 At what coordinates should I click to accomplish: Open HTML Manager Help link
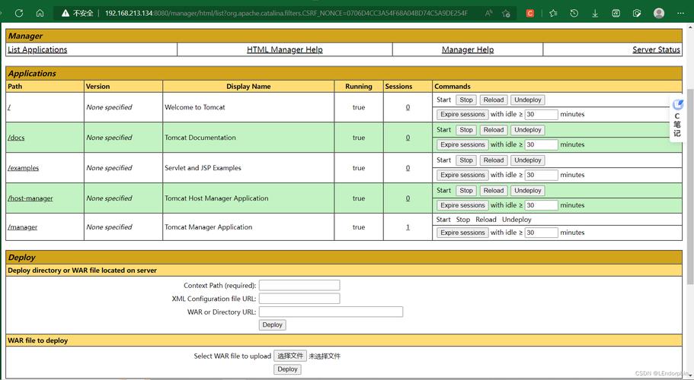point(284,49)
